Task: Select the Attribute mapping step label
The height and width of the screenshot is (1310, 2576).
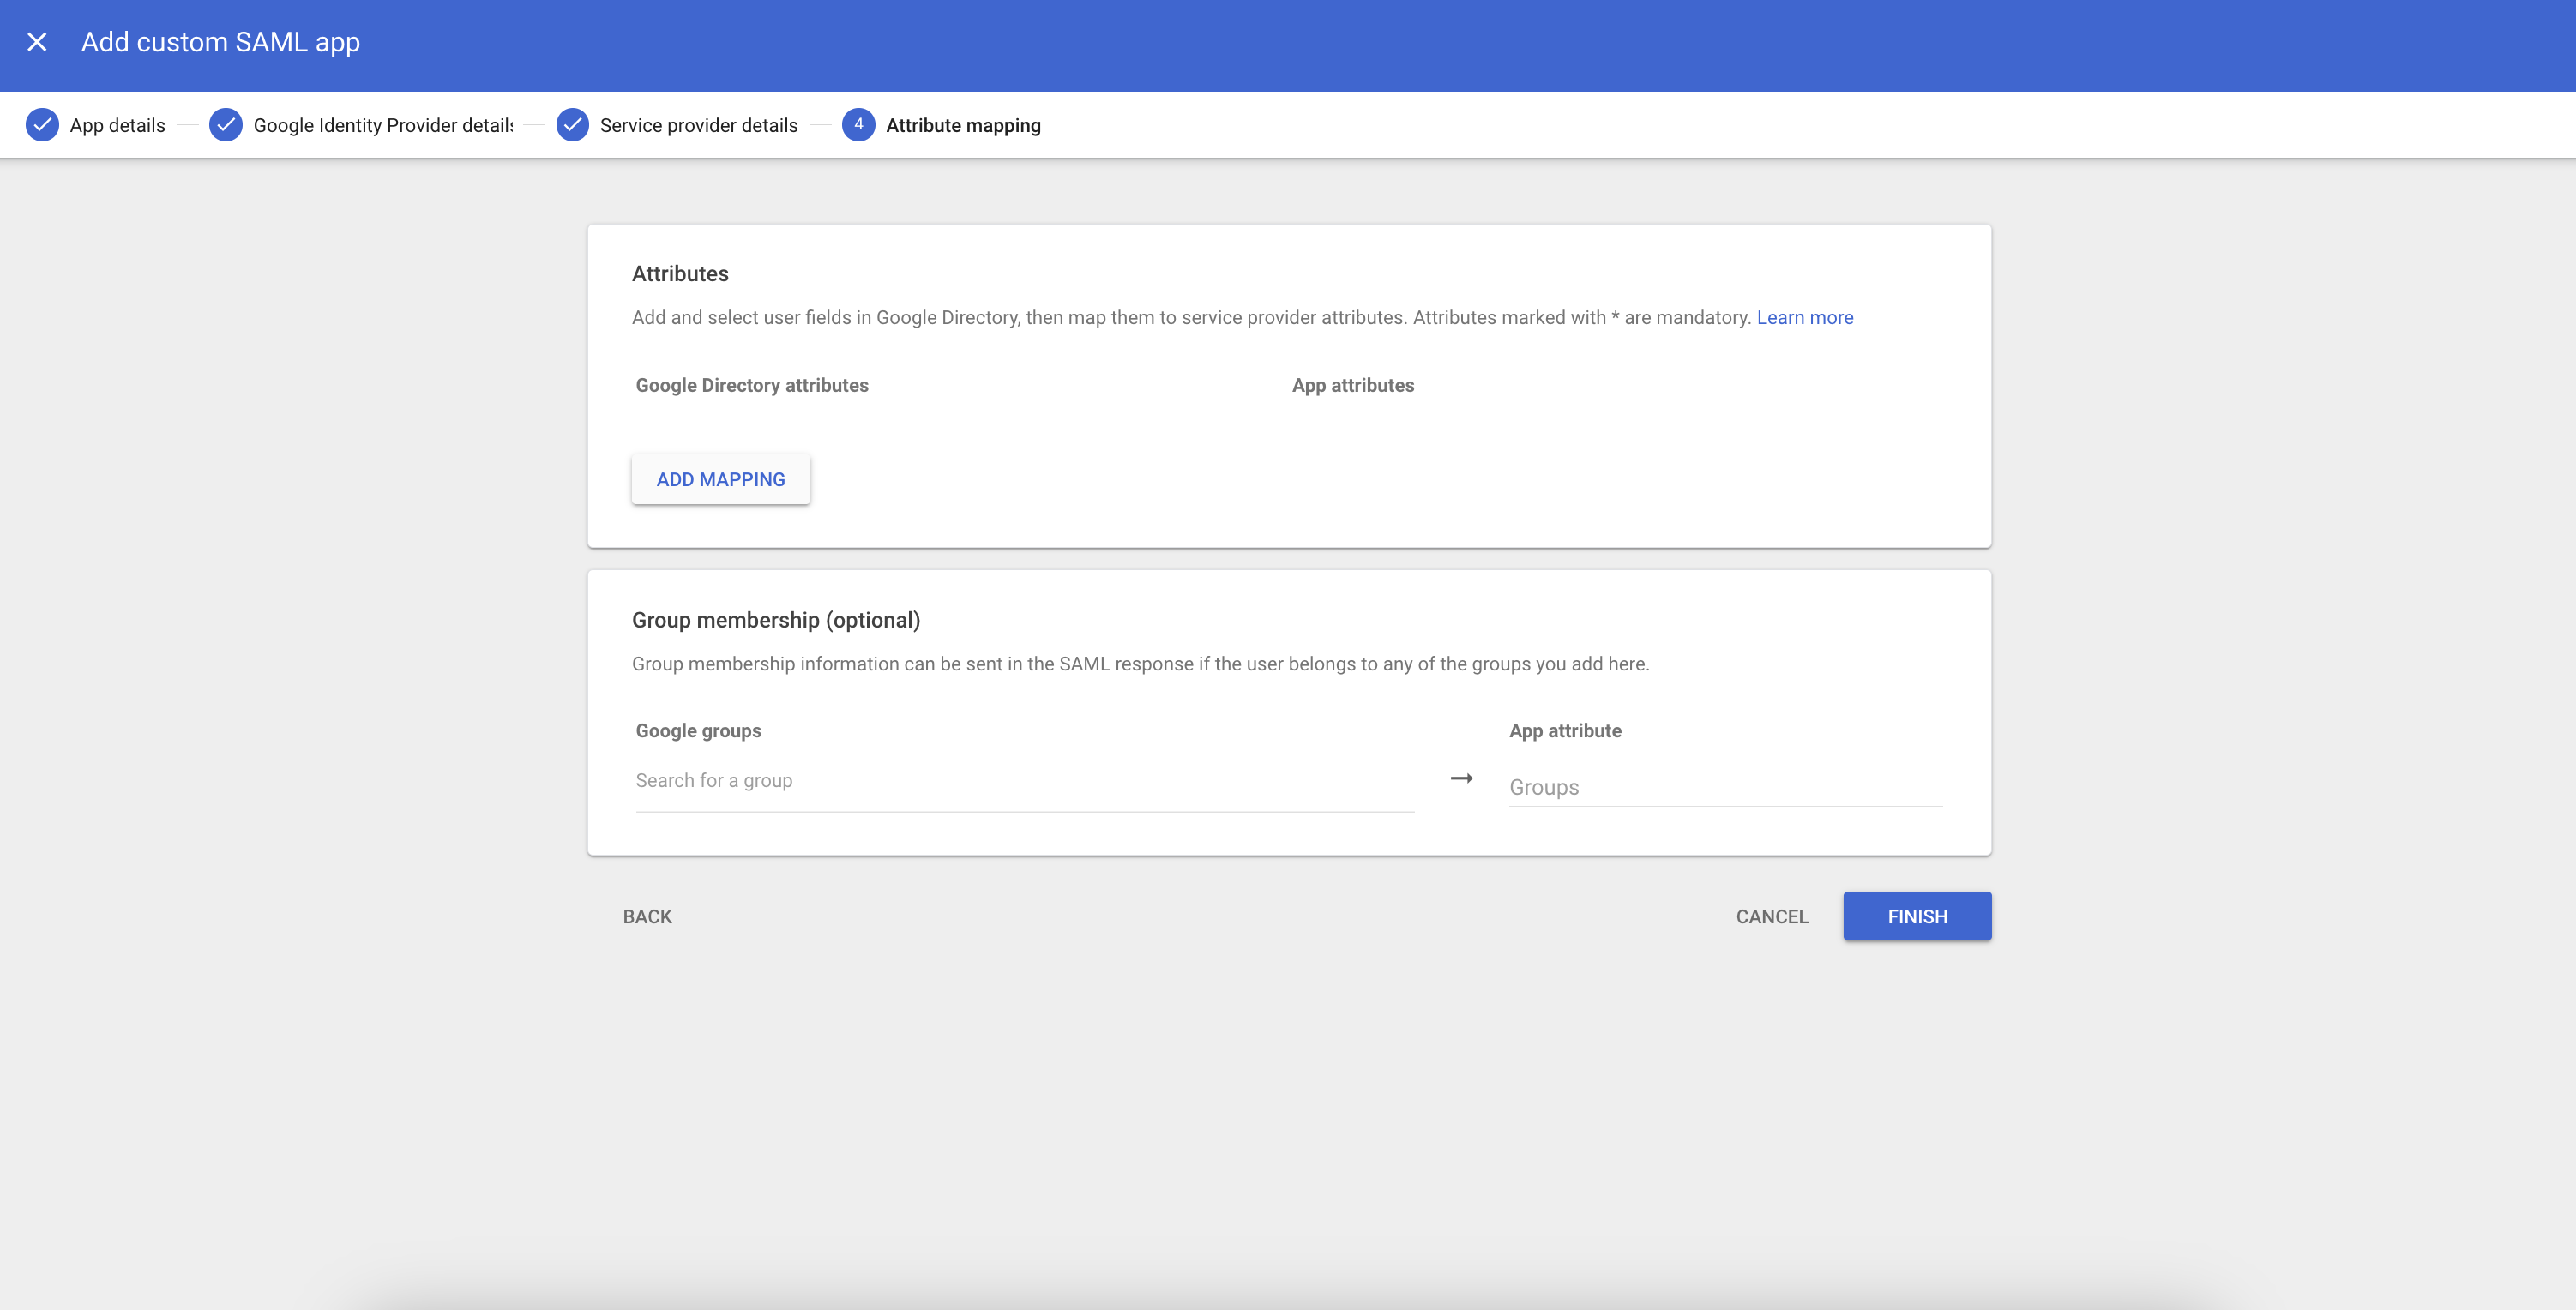Action: (x=962, y=125)
